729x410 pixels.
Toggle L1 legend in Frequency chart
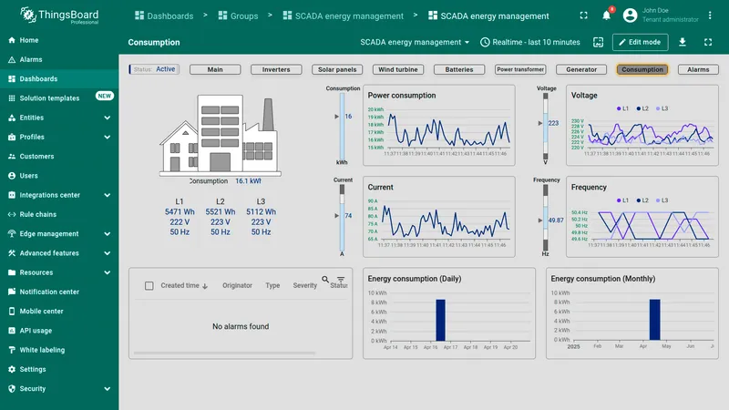622,200
